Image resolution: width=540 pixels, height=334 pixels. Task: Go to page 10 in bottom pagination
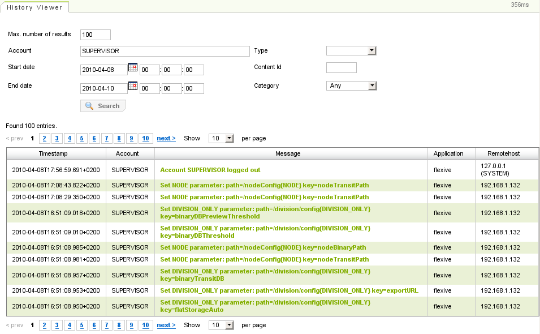pos(145,325)
